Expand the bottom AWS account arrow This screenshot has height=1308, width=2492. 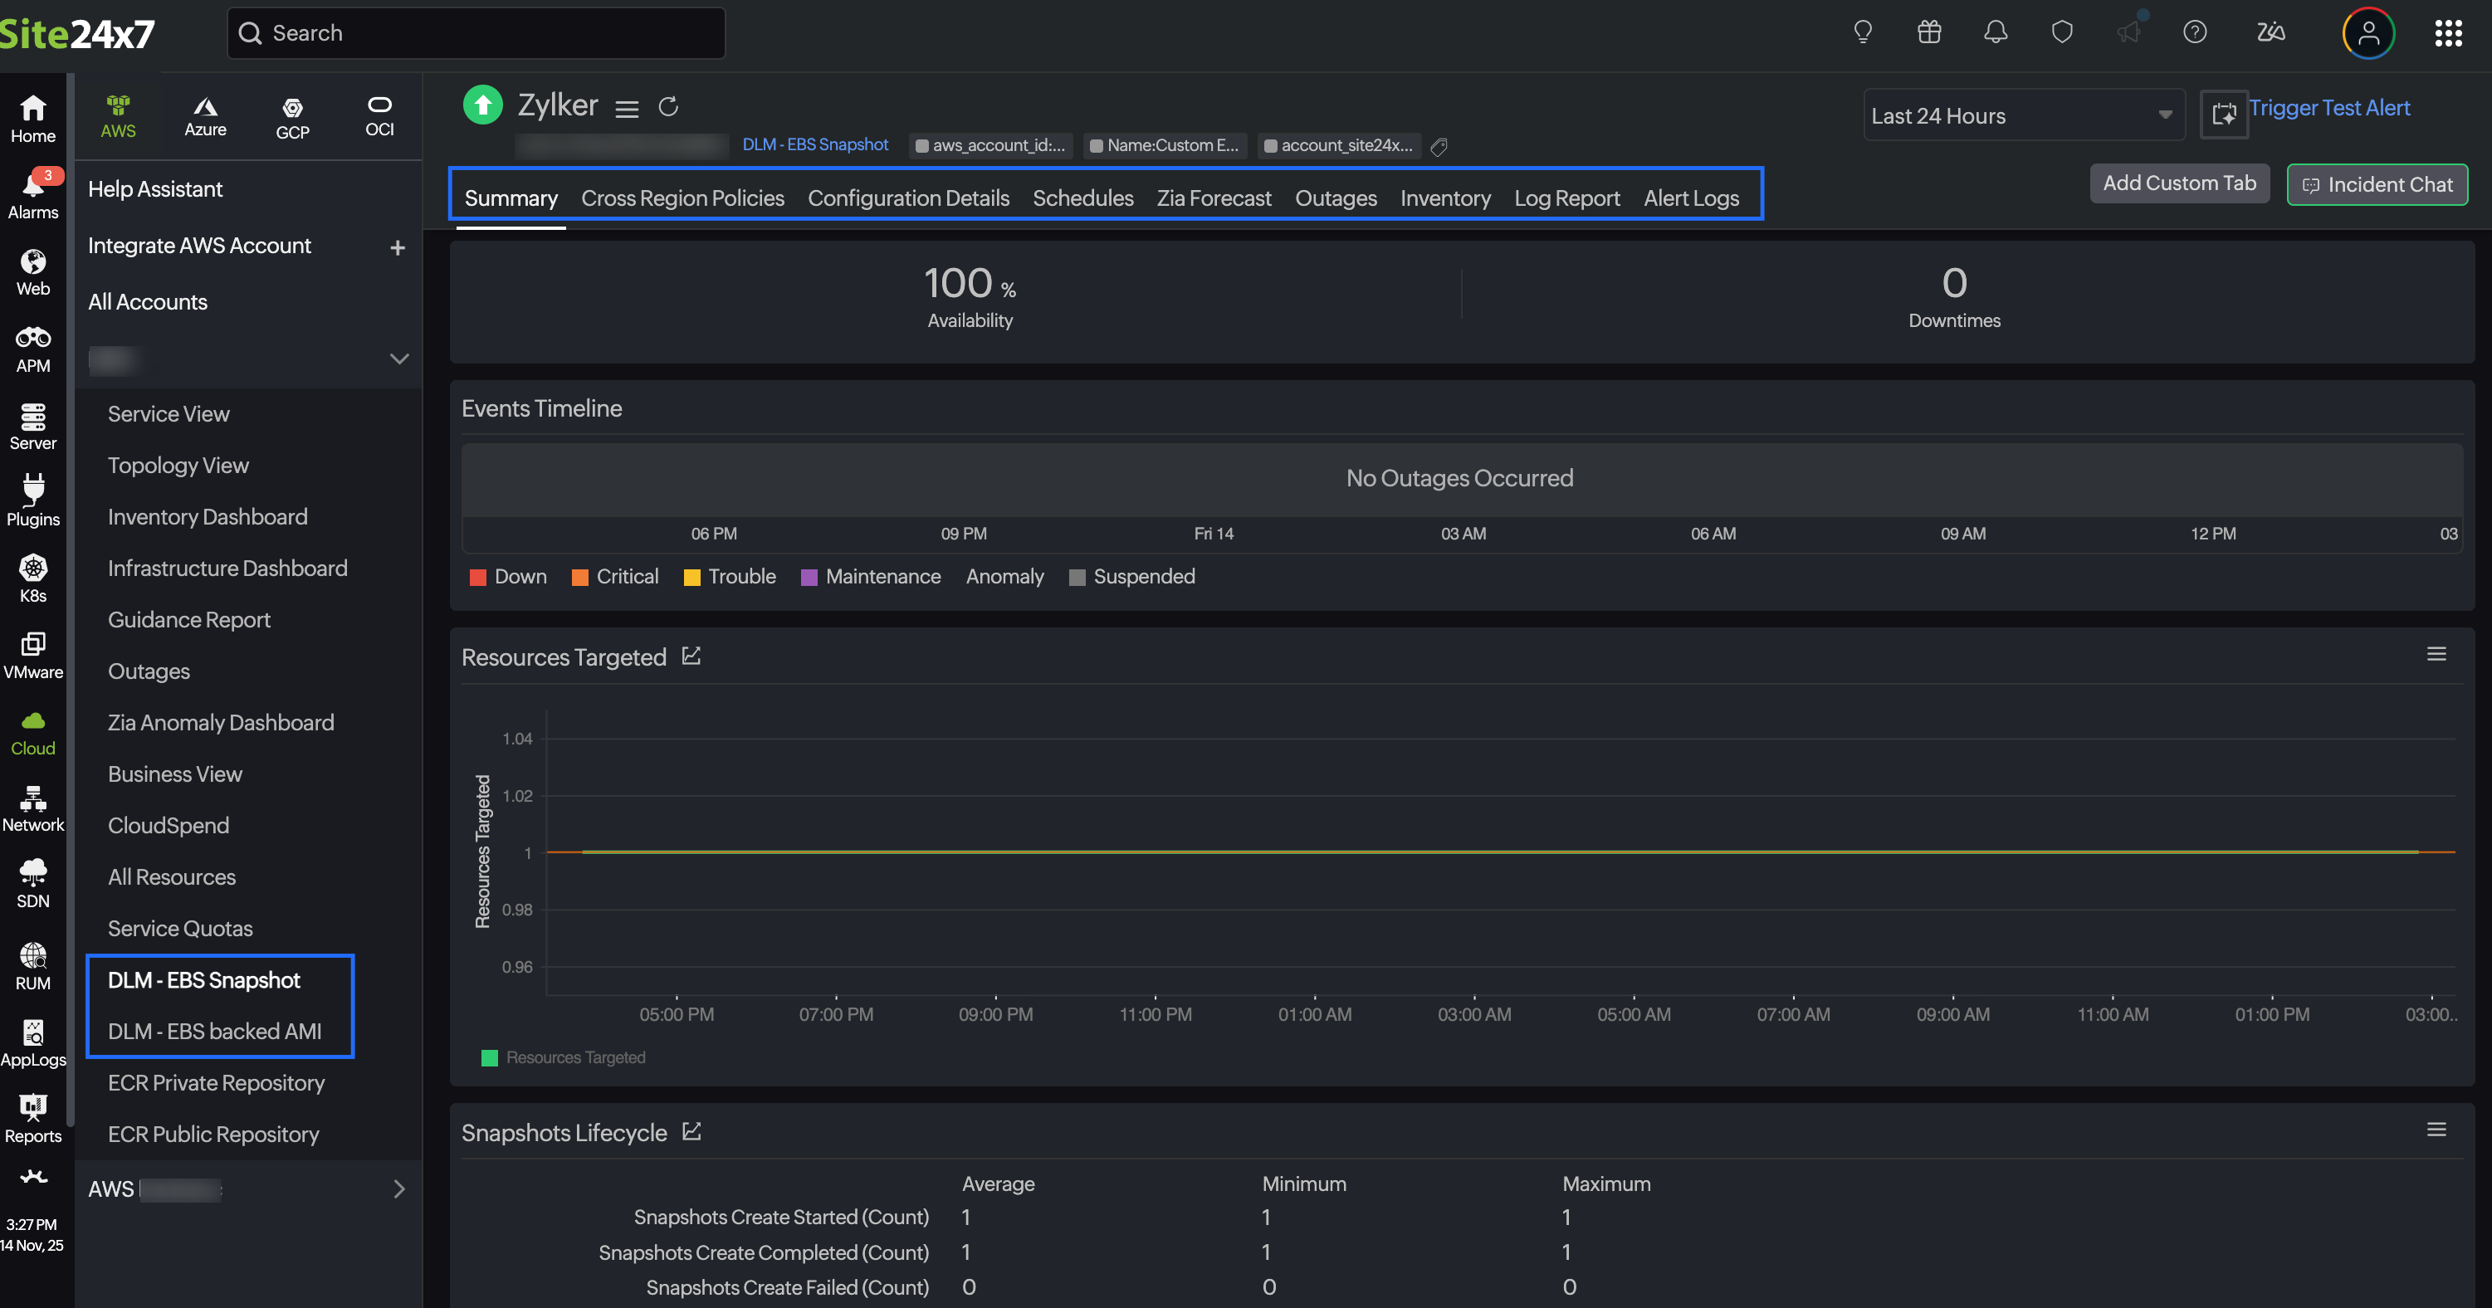click(x=398, y=1188)
